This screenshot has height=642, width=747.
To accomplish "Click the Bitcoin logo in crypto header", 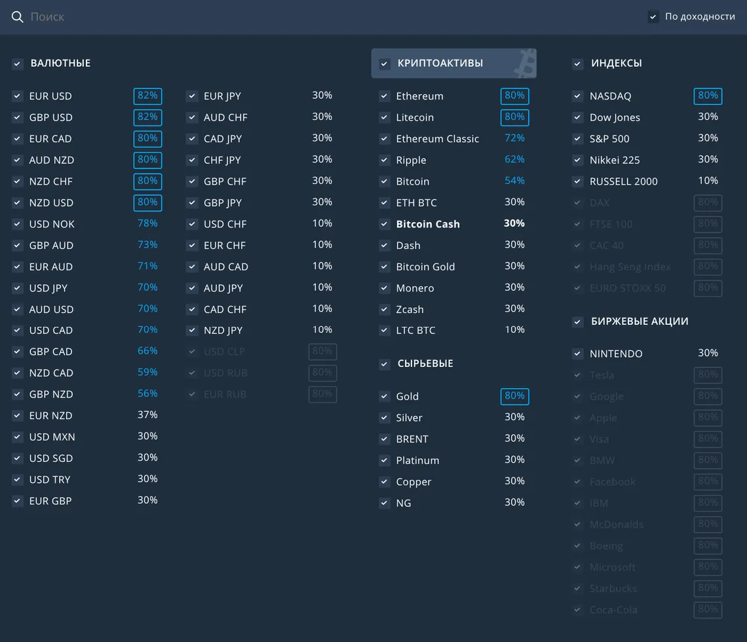I will pos(524,64).
